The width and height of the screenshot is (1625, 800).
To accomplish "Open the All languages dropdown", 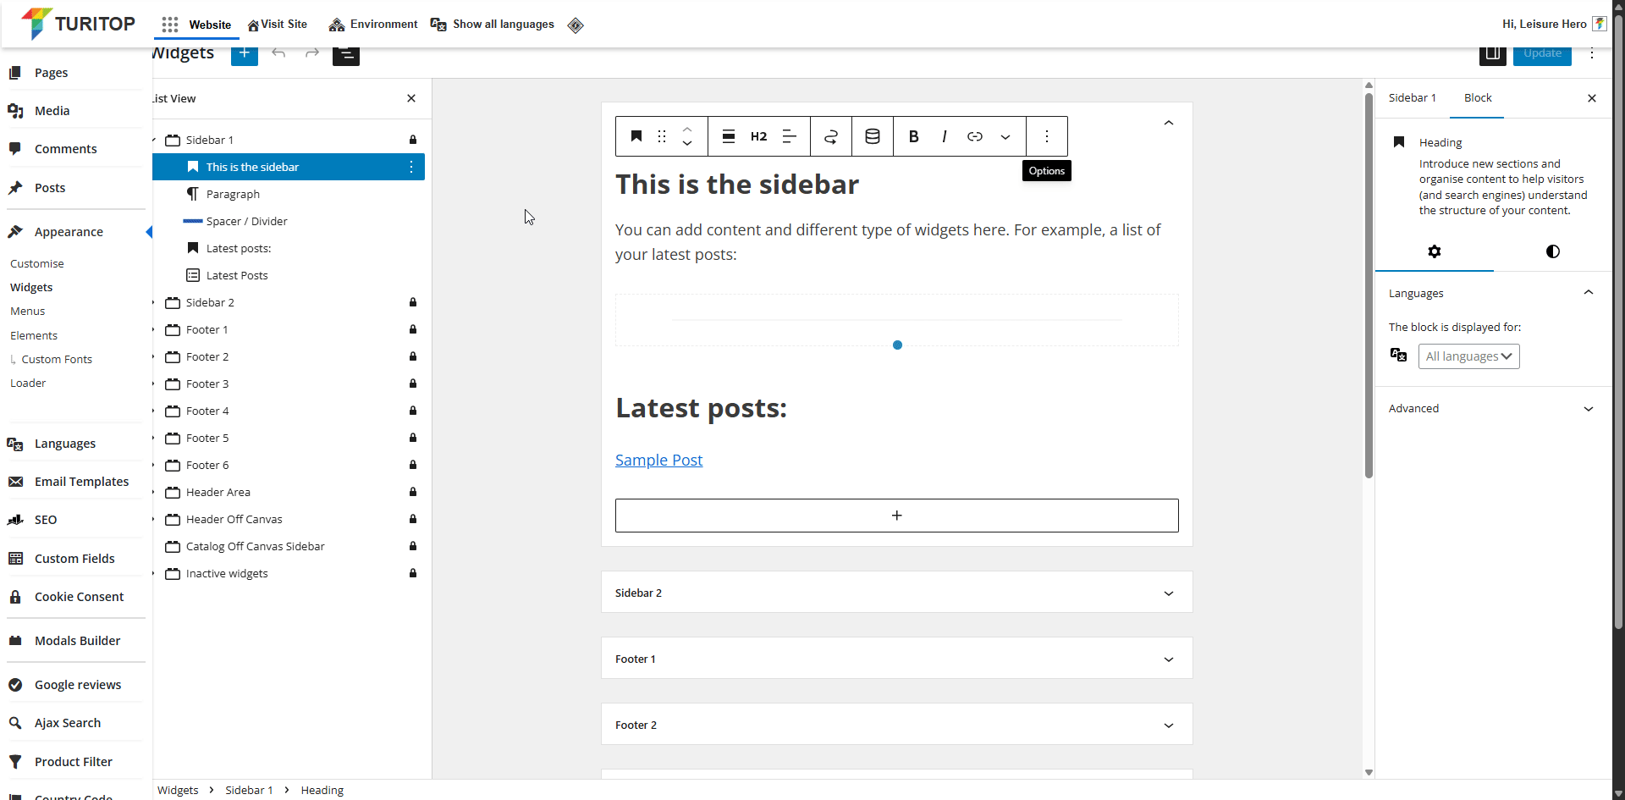I will [1468, 356].
